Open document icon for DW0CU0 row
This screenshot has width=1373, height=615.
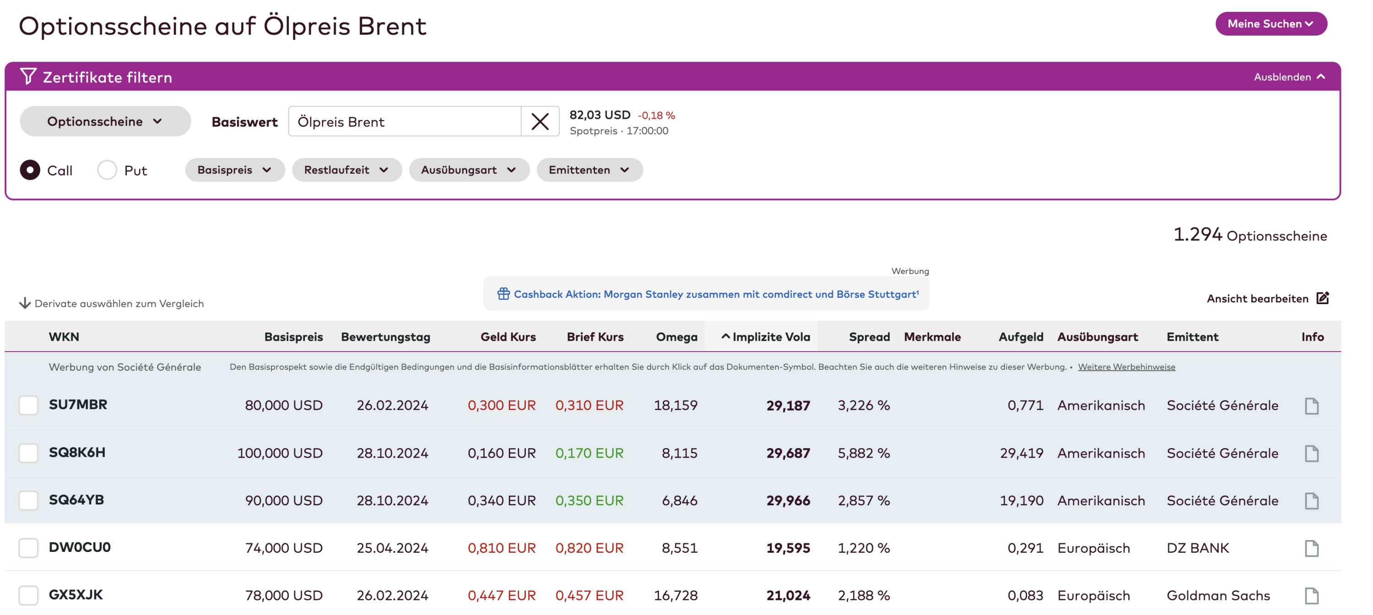[1311, 548]
